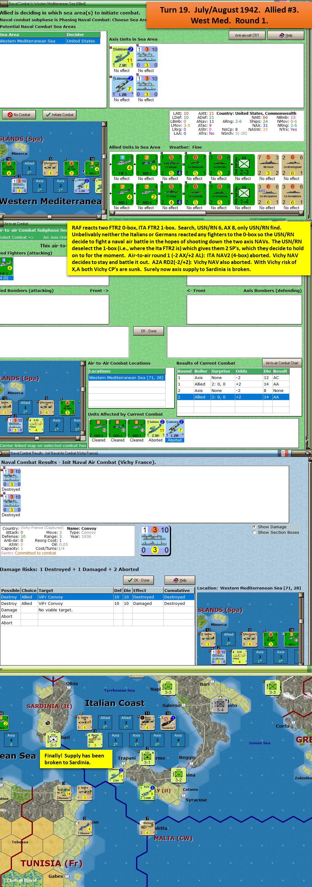The height and width of the screenshot is (887, 312).
Task: Select the CA Louisville cruiser counter
Action: [195, 194]
